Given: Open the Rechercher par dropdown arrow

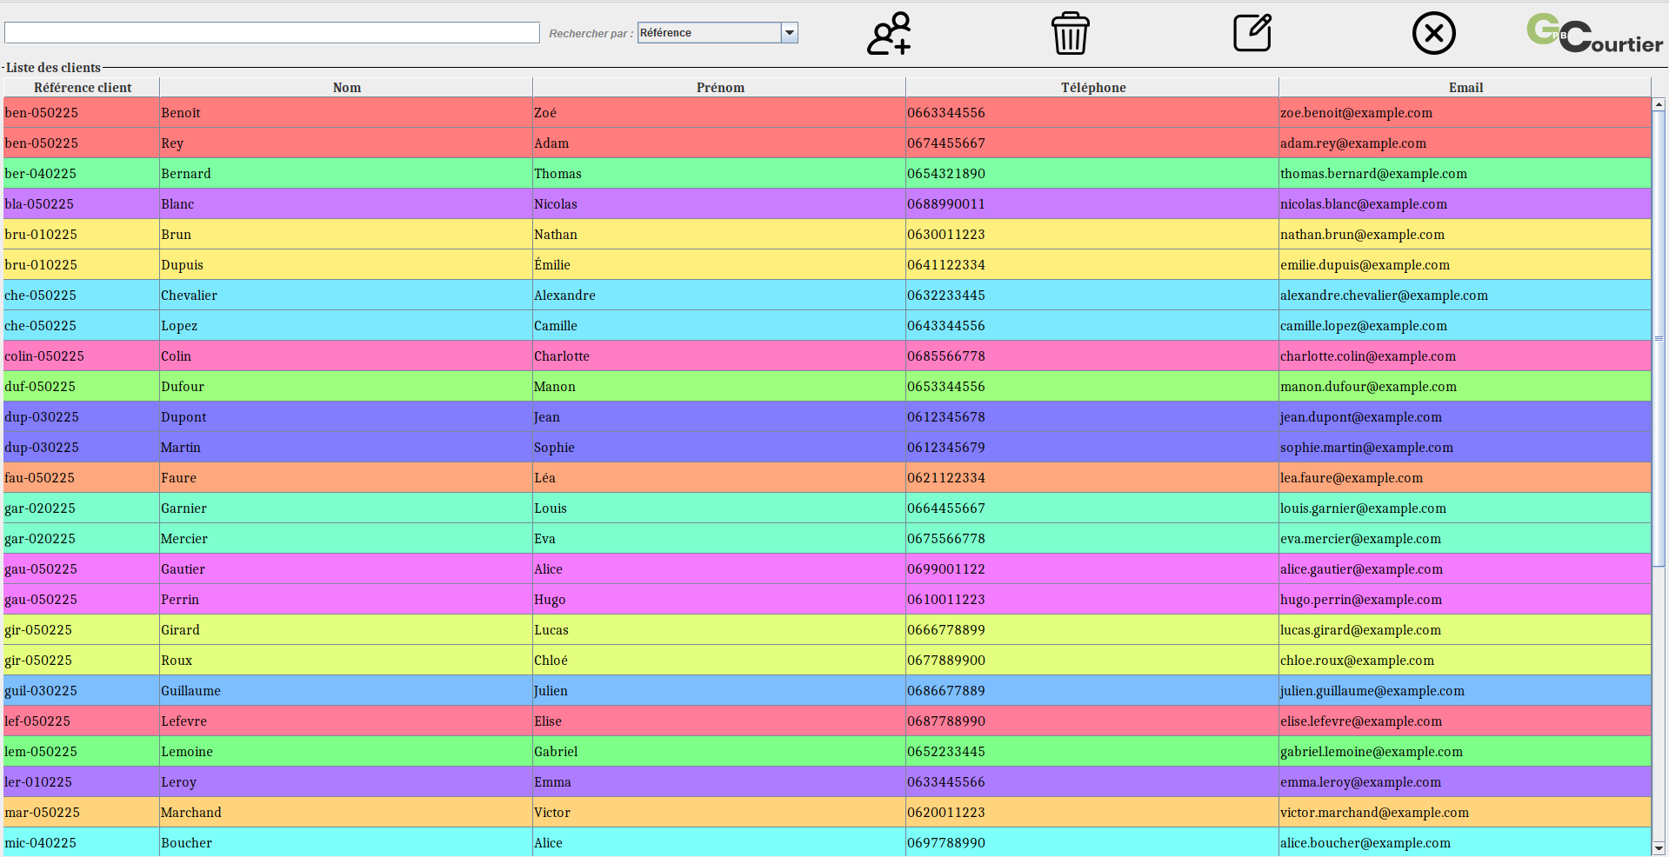Looking at the screenshot, I should pos(790,33).
